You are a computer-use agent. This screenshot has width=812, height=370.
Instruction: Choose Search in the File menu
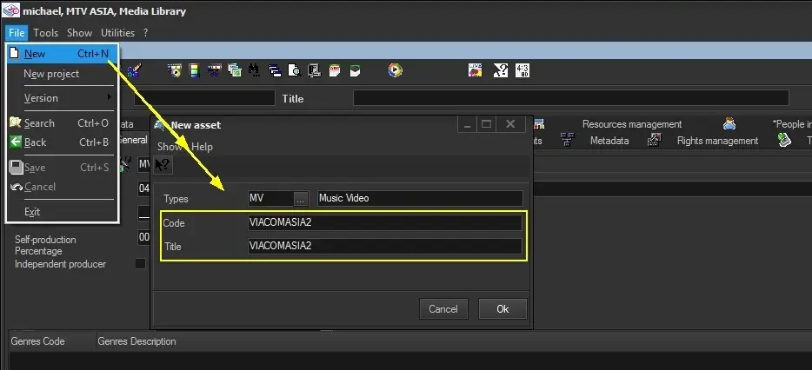click(39, 123)
